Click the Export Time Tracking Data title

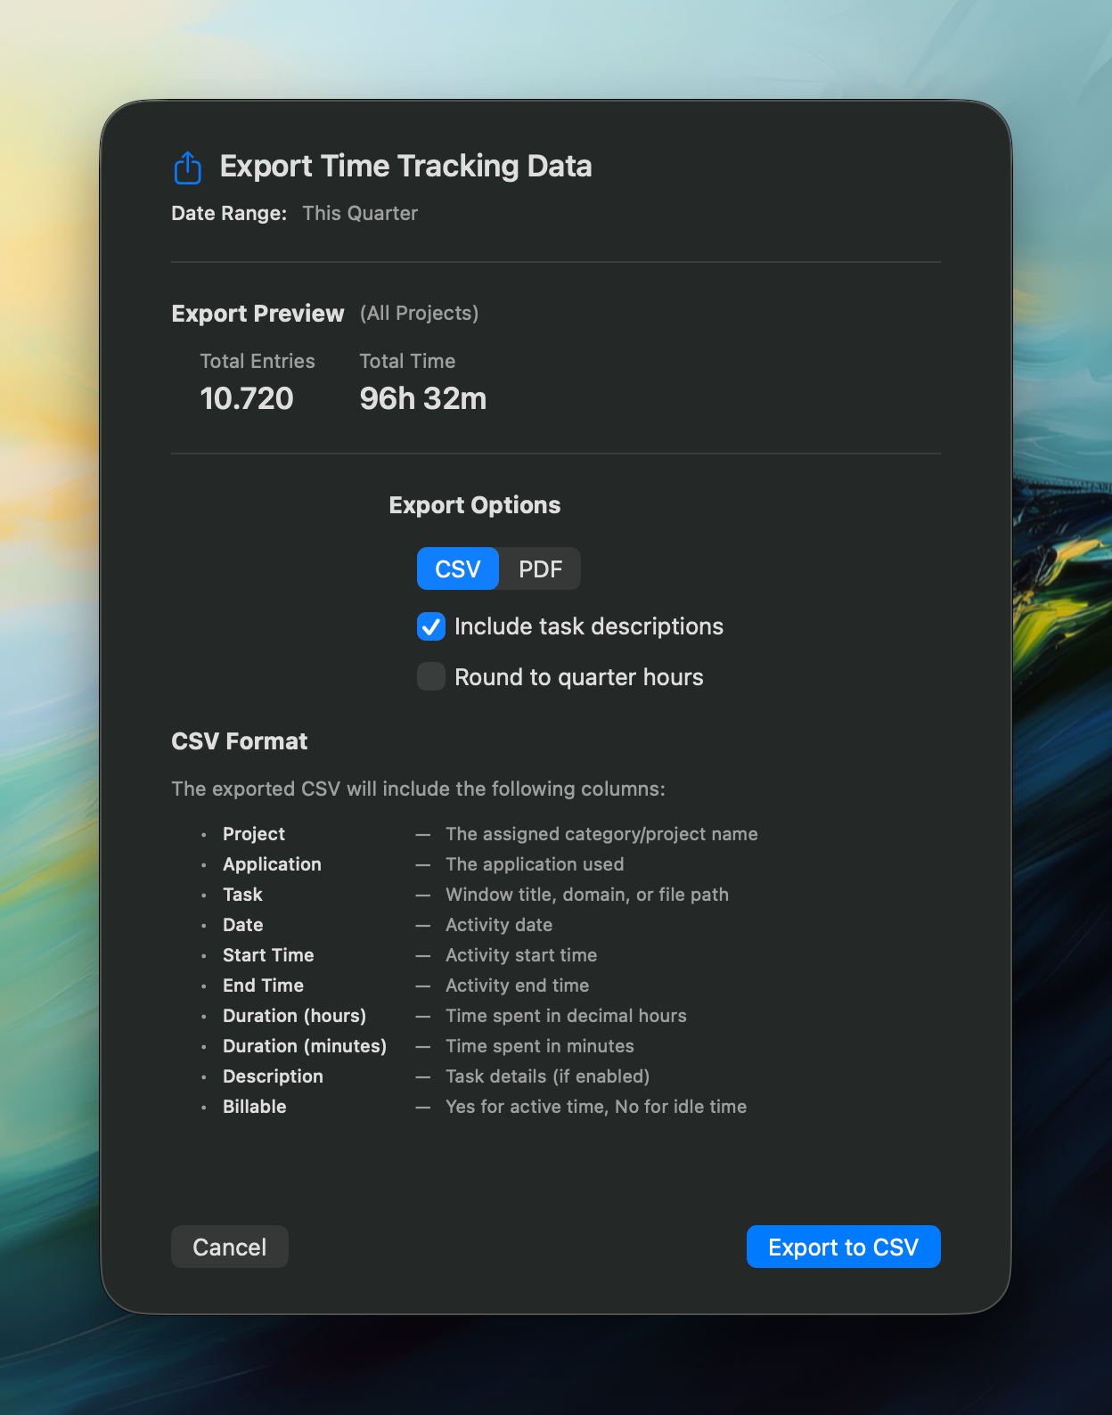(x=405, y=166)
